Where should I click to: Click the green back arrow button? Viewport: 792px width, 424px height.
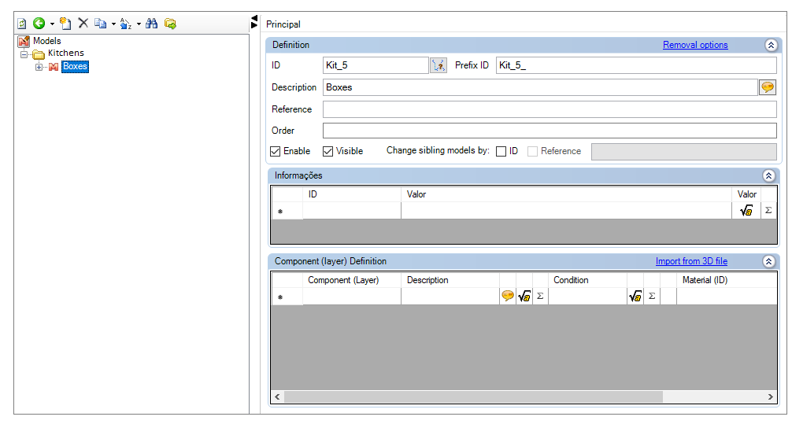point(39,24)
